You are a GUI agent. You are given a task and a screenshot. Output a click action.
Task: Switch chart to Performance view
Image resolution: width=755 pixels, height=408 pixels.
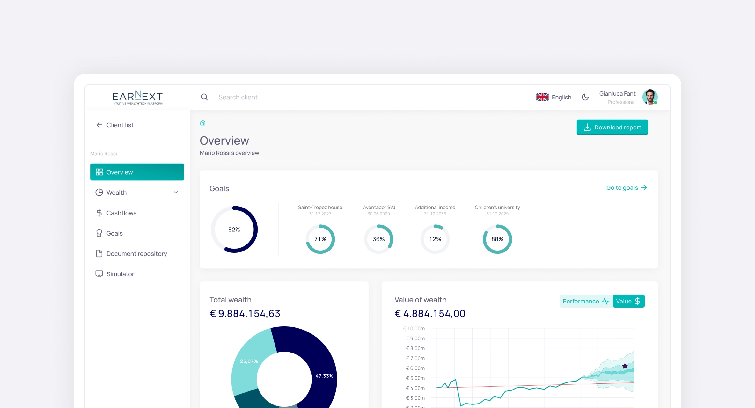point(585,301)
